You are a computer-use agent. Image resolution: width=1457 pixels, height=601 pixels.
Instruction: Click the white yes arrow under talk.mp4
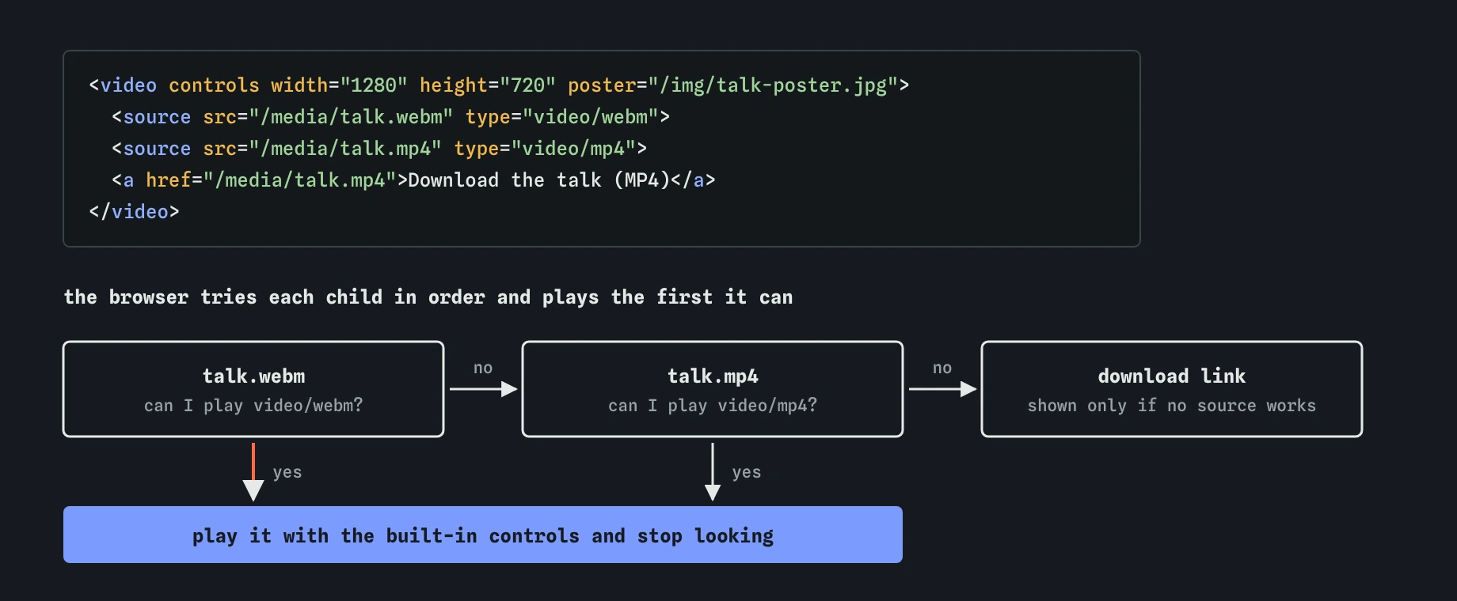713,472
